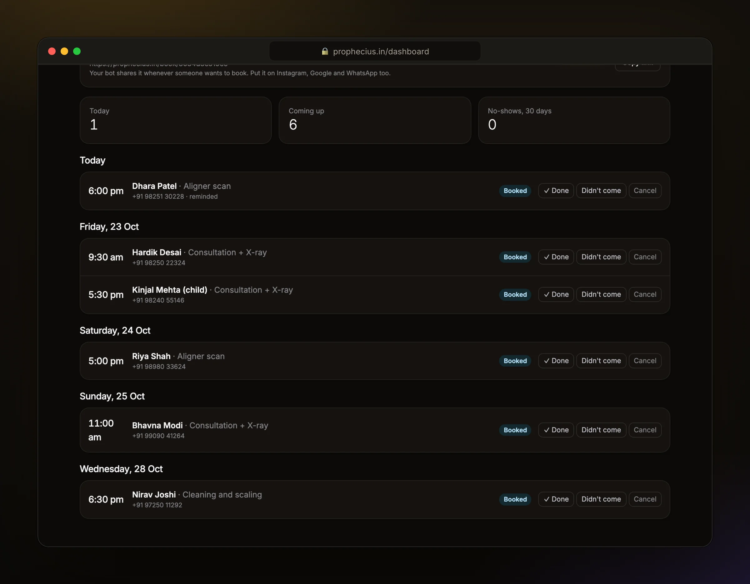This screenshot has height=584, width=750.
Task: Mark Bhavna Modi's appointment as Done
Action: point(556,430)
